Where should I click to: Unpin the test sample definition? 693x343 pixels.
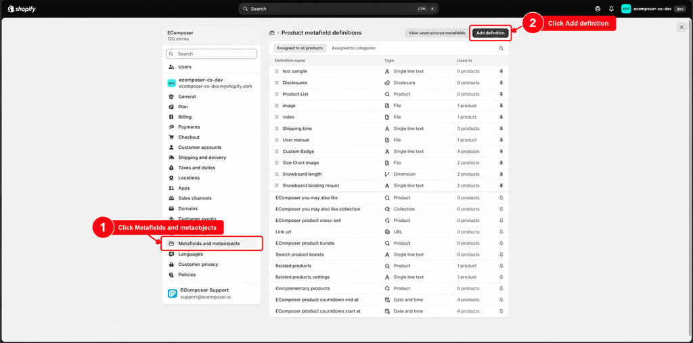501,71
